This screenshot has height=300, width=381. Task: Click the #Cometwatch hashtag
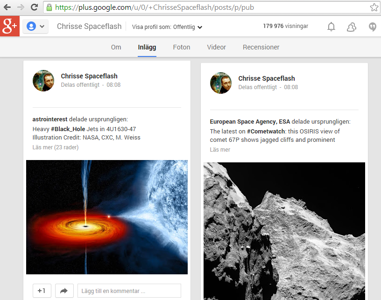266,131
